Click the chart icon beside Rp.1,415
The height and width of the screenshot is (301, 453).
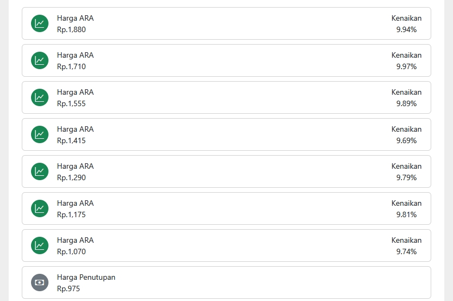[40, 134]
